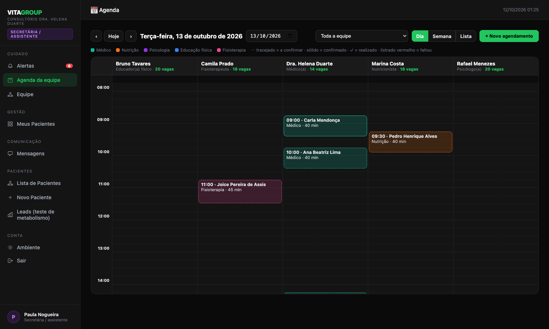Click the calendar picker icon in date field
The height and width of the screenshot is (329, 549).
click(290, 36)
